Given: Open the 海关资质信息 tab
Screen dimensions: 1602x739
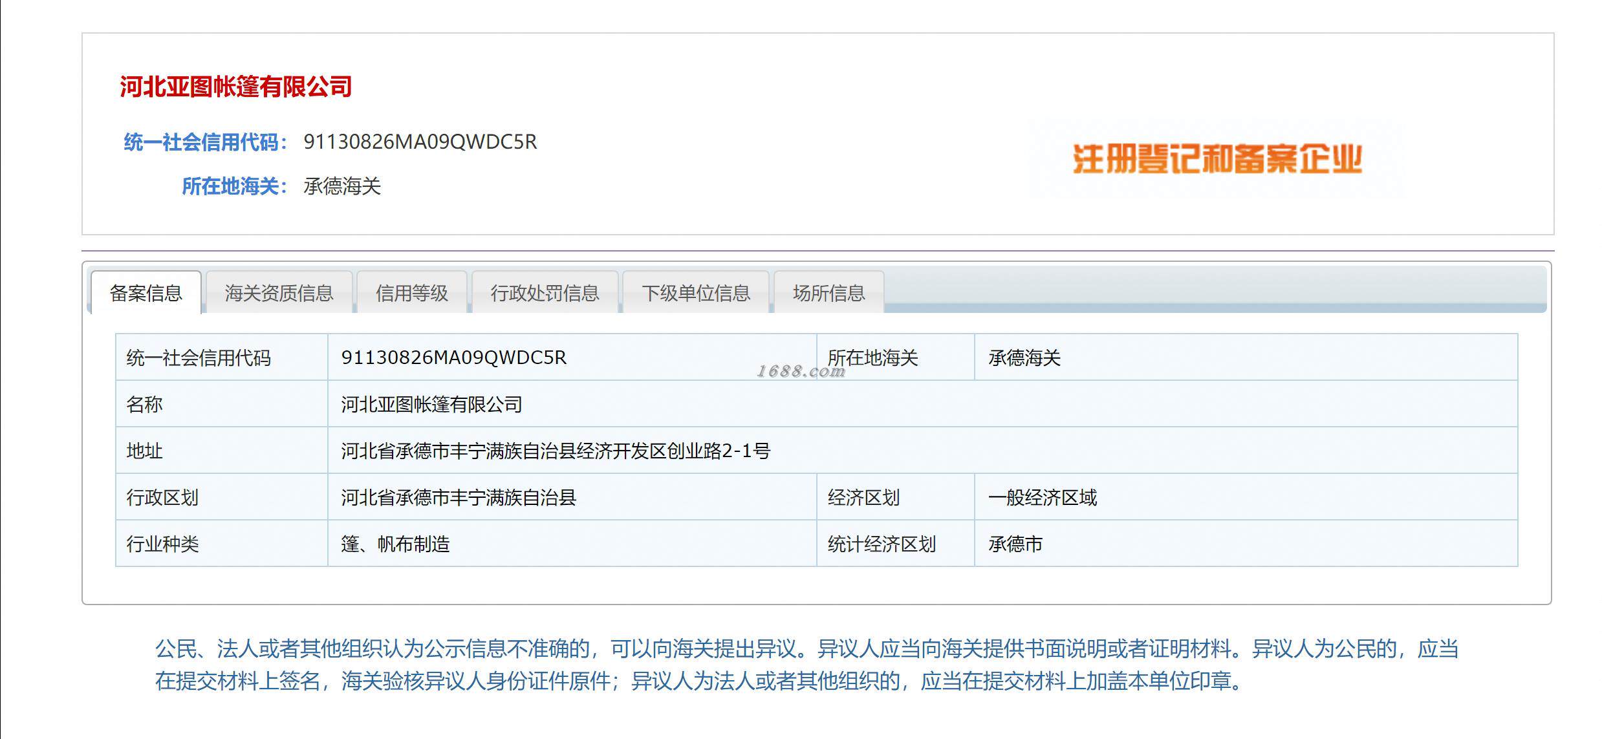Looking at the screenshot, I should 279,293.
